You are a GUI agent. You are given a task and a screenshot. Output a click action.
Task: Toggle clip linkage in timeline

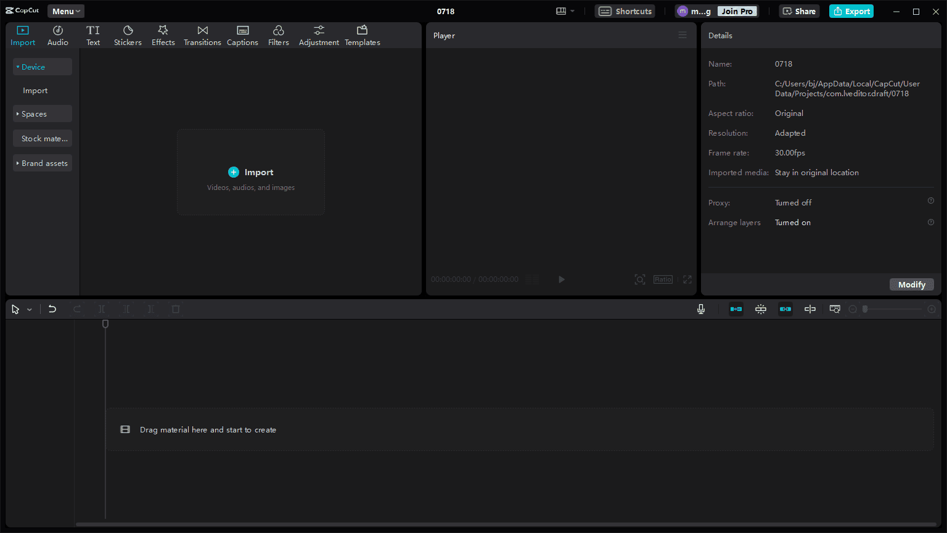[785, 309]
